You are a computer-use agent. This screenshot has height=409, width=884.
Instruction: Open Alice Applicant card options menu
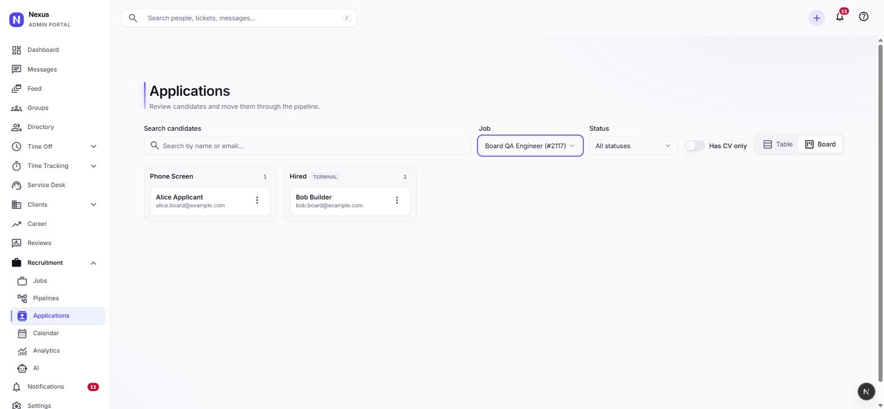[257, 200]
